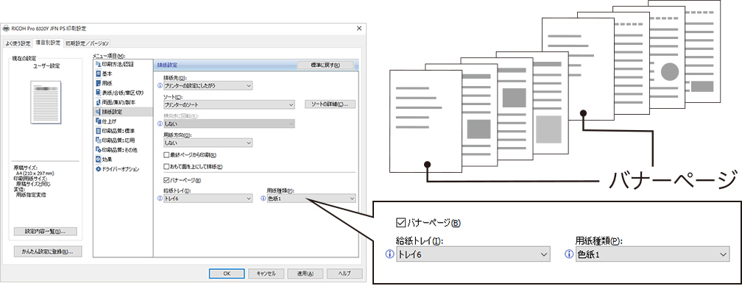Click the printer icon in title bar
Viewport: 742px width, 286px height.
6,29
